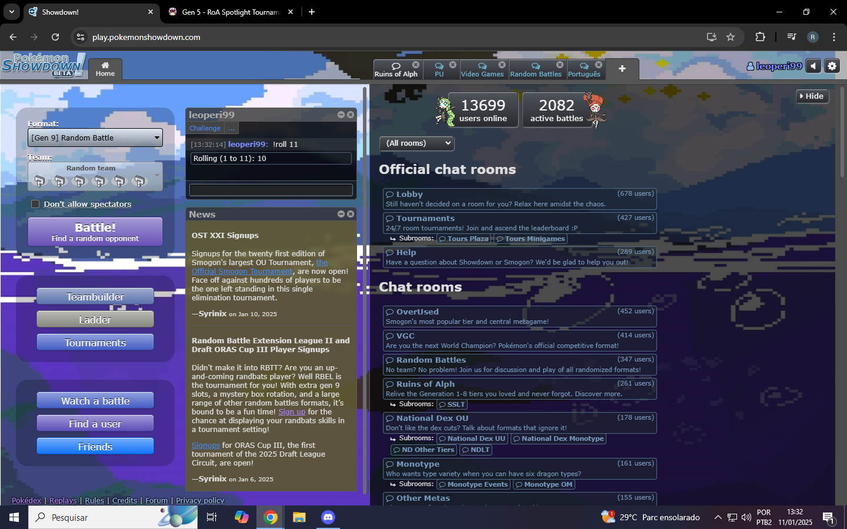Close the Ruins of Alph room tab
The image size is (847, 529).
[x=416, y=65]
